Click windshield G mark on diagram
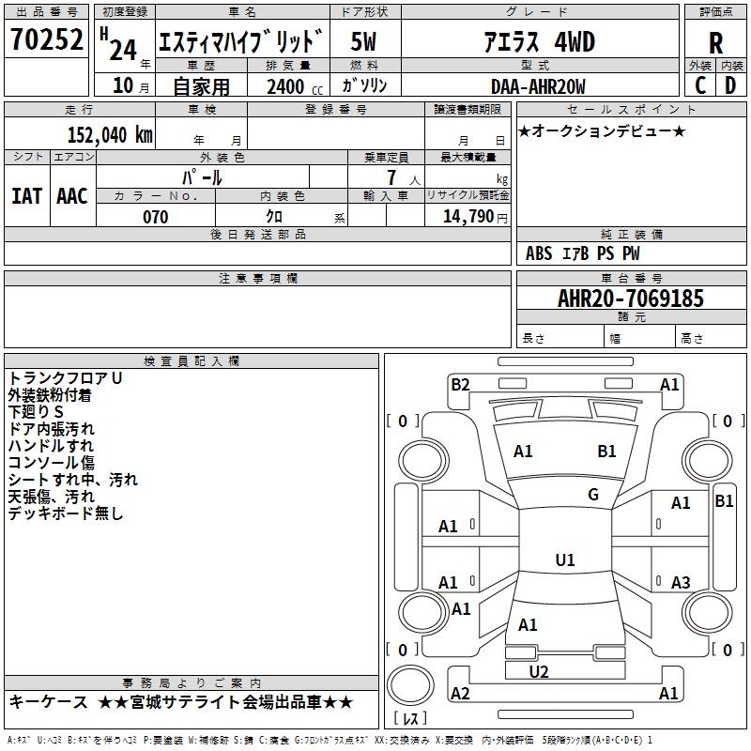 [x=593, y=495]
